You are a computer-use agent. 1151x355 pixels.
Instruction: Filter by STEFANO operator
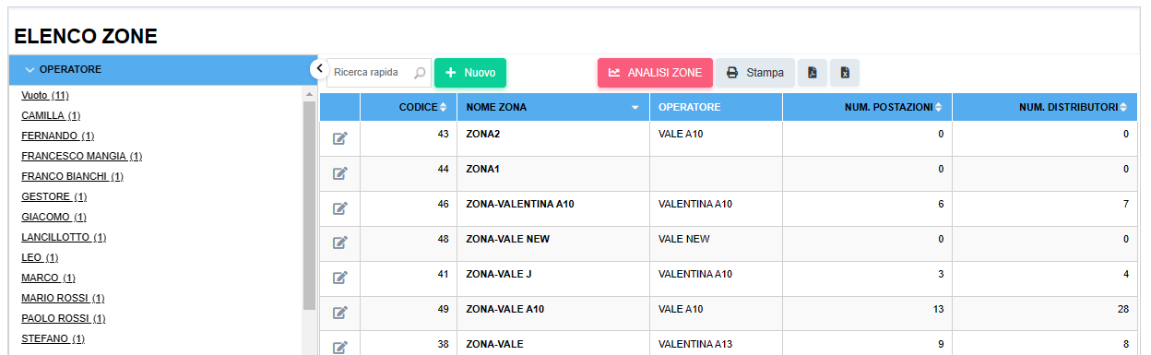pos(53,338)
